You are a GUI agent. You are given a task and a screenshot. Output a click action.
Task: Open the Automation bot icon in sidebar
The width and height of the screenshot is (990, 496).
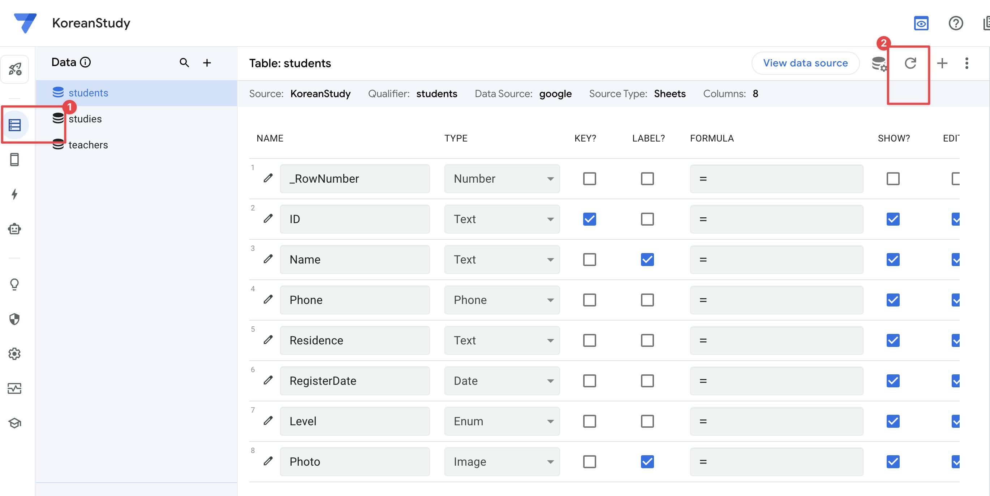14,229
